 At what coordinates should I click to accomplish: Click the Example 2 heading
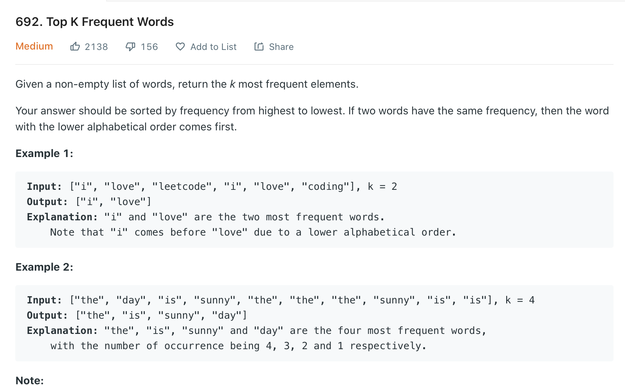pyautogui.click(x=44, y=267)
